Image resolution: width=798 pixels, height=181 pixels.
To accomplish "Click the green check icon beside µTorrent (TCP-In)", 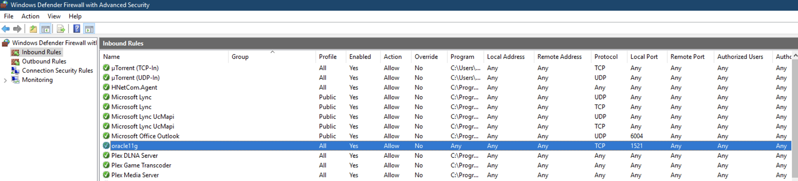I will [106, 67].
